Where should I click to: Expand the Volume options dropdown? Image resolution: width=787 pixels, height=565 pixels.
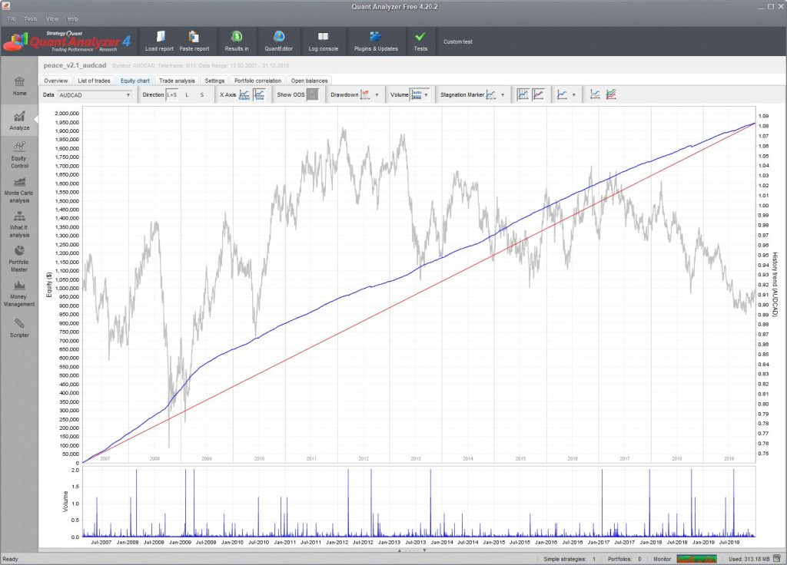coord(427,95)
